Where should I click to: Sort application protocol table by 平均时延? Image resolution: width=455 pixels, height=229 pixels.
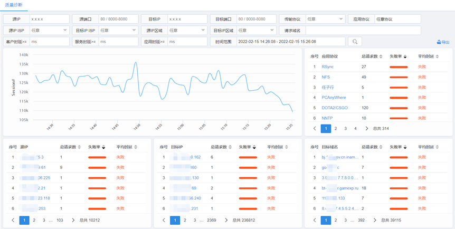point(437,56)
